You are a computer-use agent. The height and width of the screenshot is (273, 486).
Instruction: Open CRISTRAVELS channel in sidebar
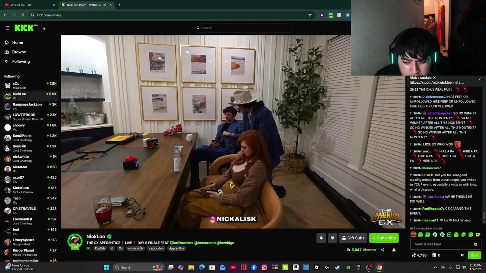point(30,210)
